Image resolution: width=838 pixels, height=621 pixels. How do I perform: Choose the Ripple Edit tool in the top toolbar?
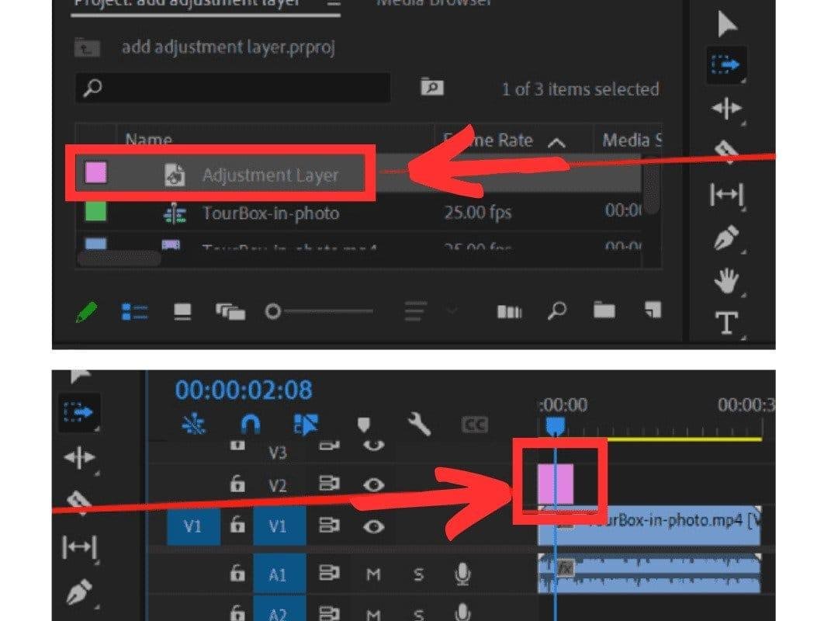pos(725,109)
